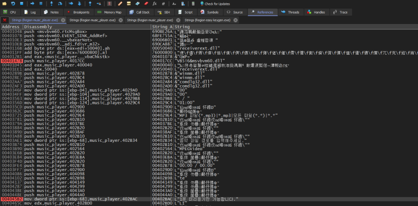Show the Functions list (fx icon)
The height and width of the screenshot is (206, 418).
(x=155, y=4)
